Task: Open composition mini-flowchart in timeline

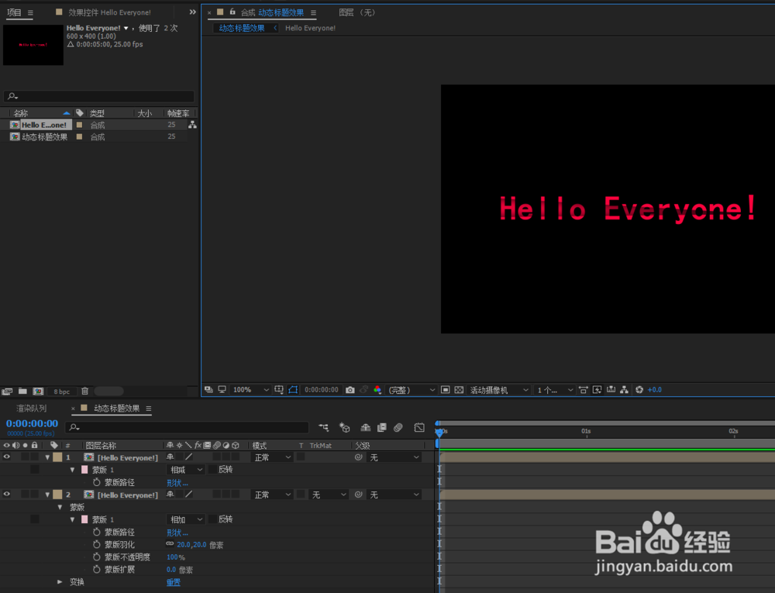Action: click(324, 427)
